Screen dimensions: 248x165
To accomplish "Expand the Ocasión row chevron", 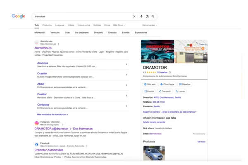I will pyautogui.click(x=126, y=75).
